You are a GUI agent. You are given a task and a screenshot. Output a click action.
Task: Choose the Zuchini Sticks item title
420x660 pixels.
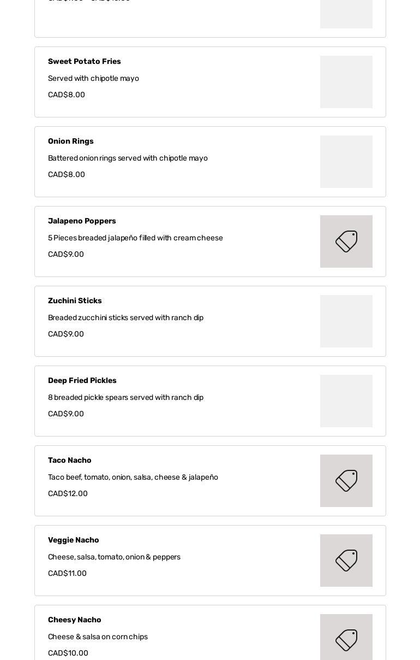click(75, 301)
